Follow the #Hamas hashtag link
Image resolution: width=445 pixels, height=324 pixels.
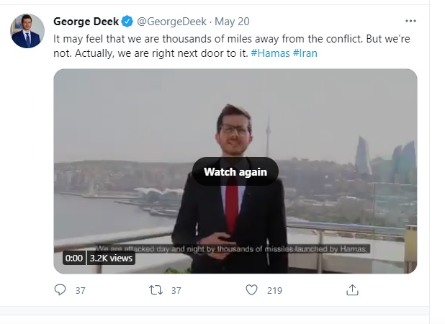point(270,53)
